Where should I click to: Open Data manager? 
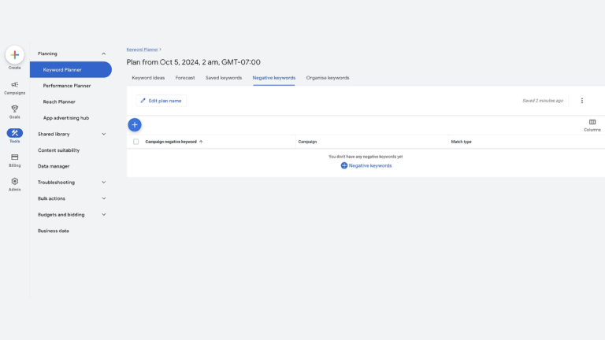pyautogui.click(x=54, y=166)
